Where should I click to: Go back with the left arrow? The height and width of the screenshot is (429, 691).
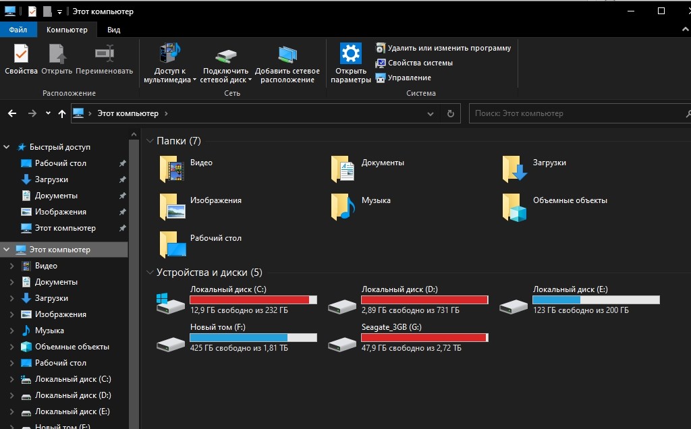coord(12,113)
